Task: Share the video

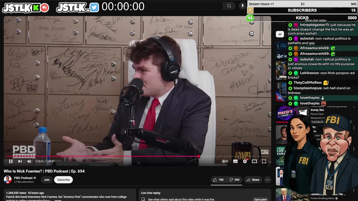Action: click(x=253, y=180)
